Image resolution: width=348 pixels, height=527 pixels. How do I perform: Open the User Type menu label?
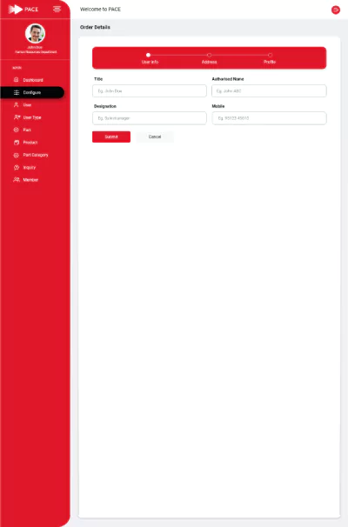pyautogui.click(x=32, y=117)
